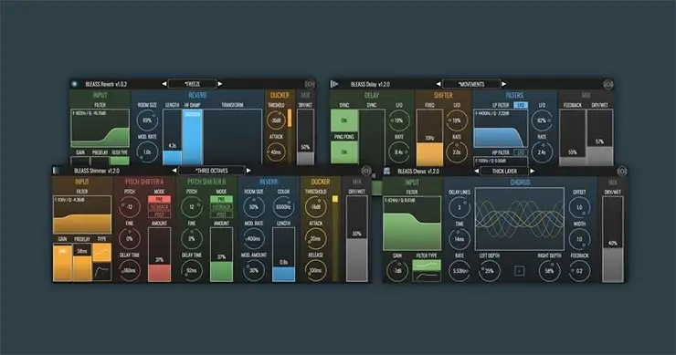
Task: Select the dark high-pass curve type in Shimmer
Action: pos(101,272)
